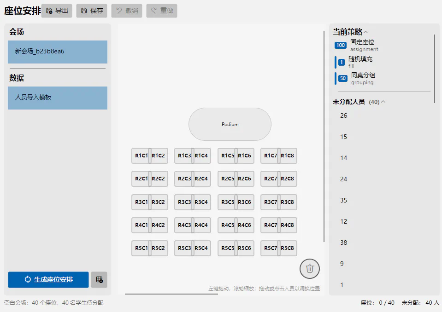Click seat R1C1
The width and height of the screenshot is (442, 312).
click(141, 156)
